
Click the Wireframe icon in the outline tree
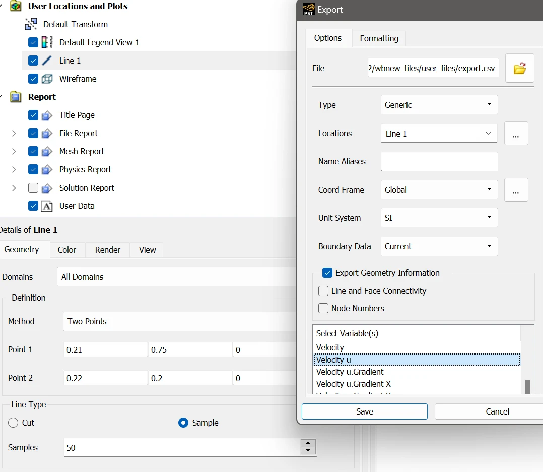(x=47, y=79)
